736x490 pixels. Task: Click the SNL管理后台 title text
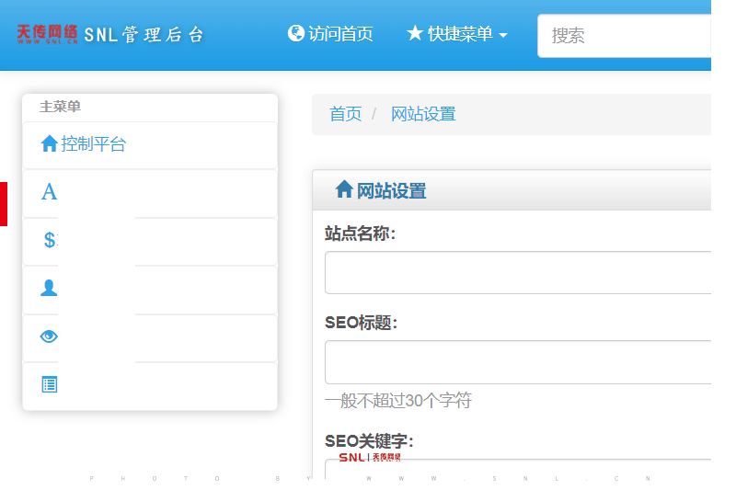tap(144, 35)
